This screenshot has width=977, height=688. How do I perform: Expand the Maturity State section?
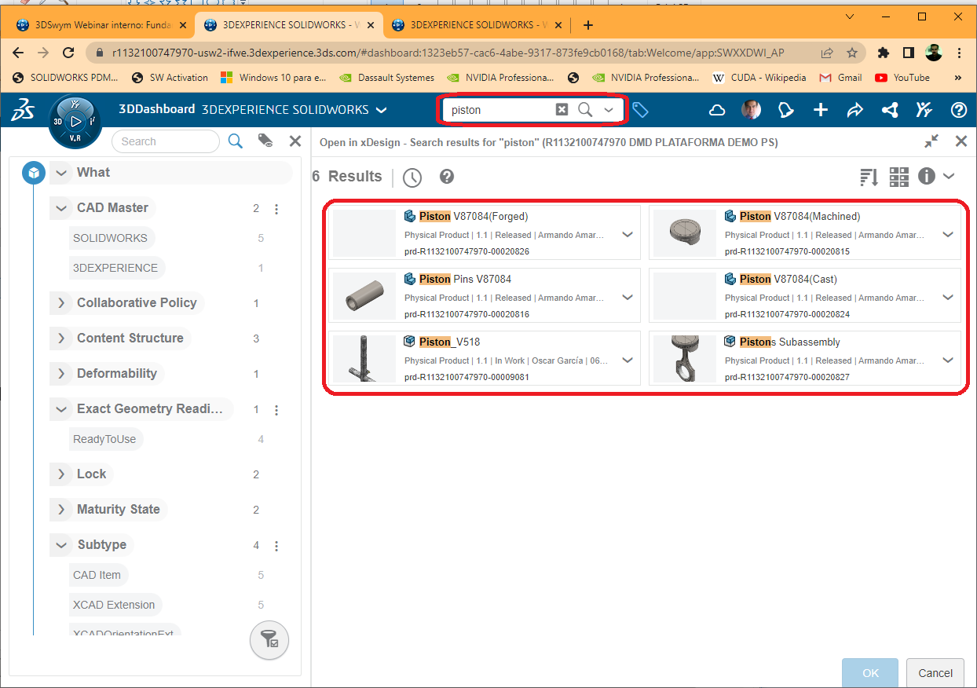tap(61, 510)
